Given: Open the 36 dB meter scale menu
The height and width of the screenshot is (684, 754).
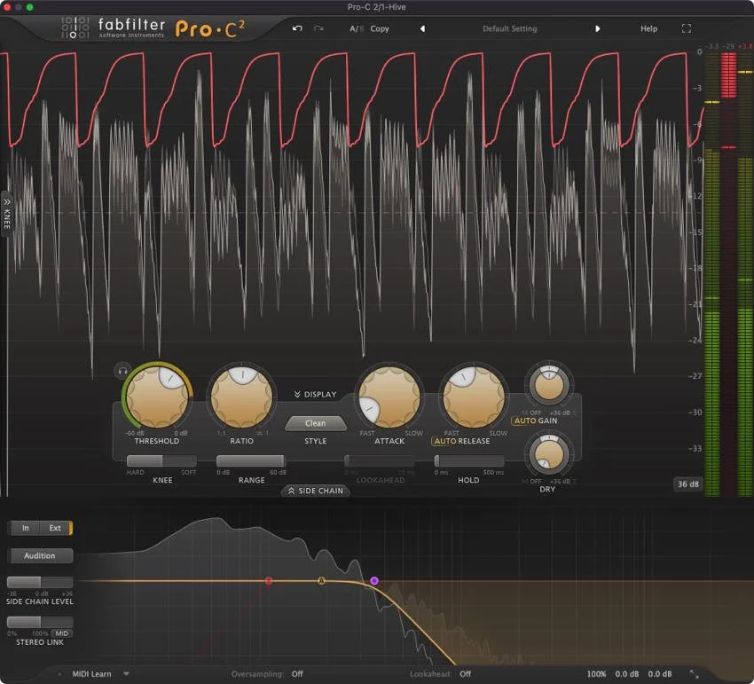Looking at the screenshot, I should [x=687, y=484].
